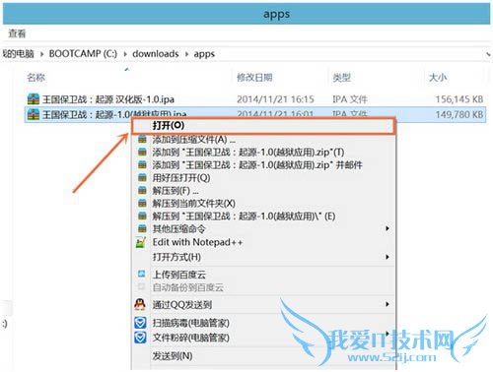Choose Edit with Notepad++
493x372 pixels.
coord(263,242)
